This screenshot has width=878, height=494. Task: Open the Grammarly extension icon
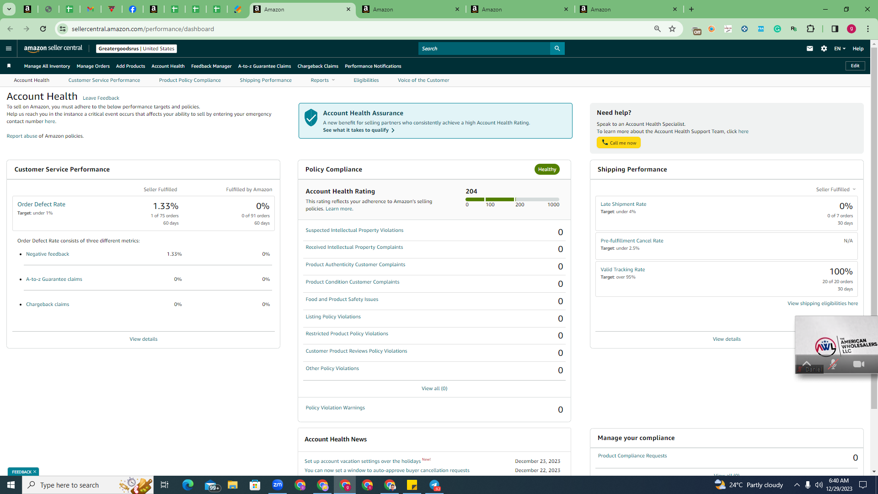click(777, 29)
